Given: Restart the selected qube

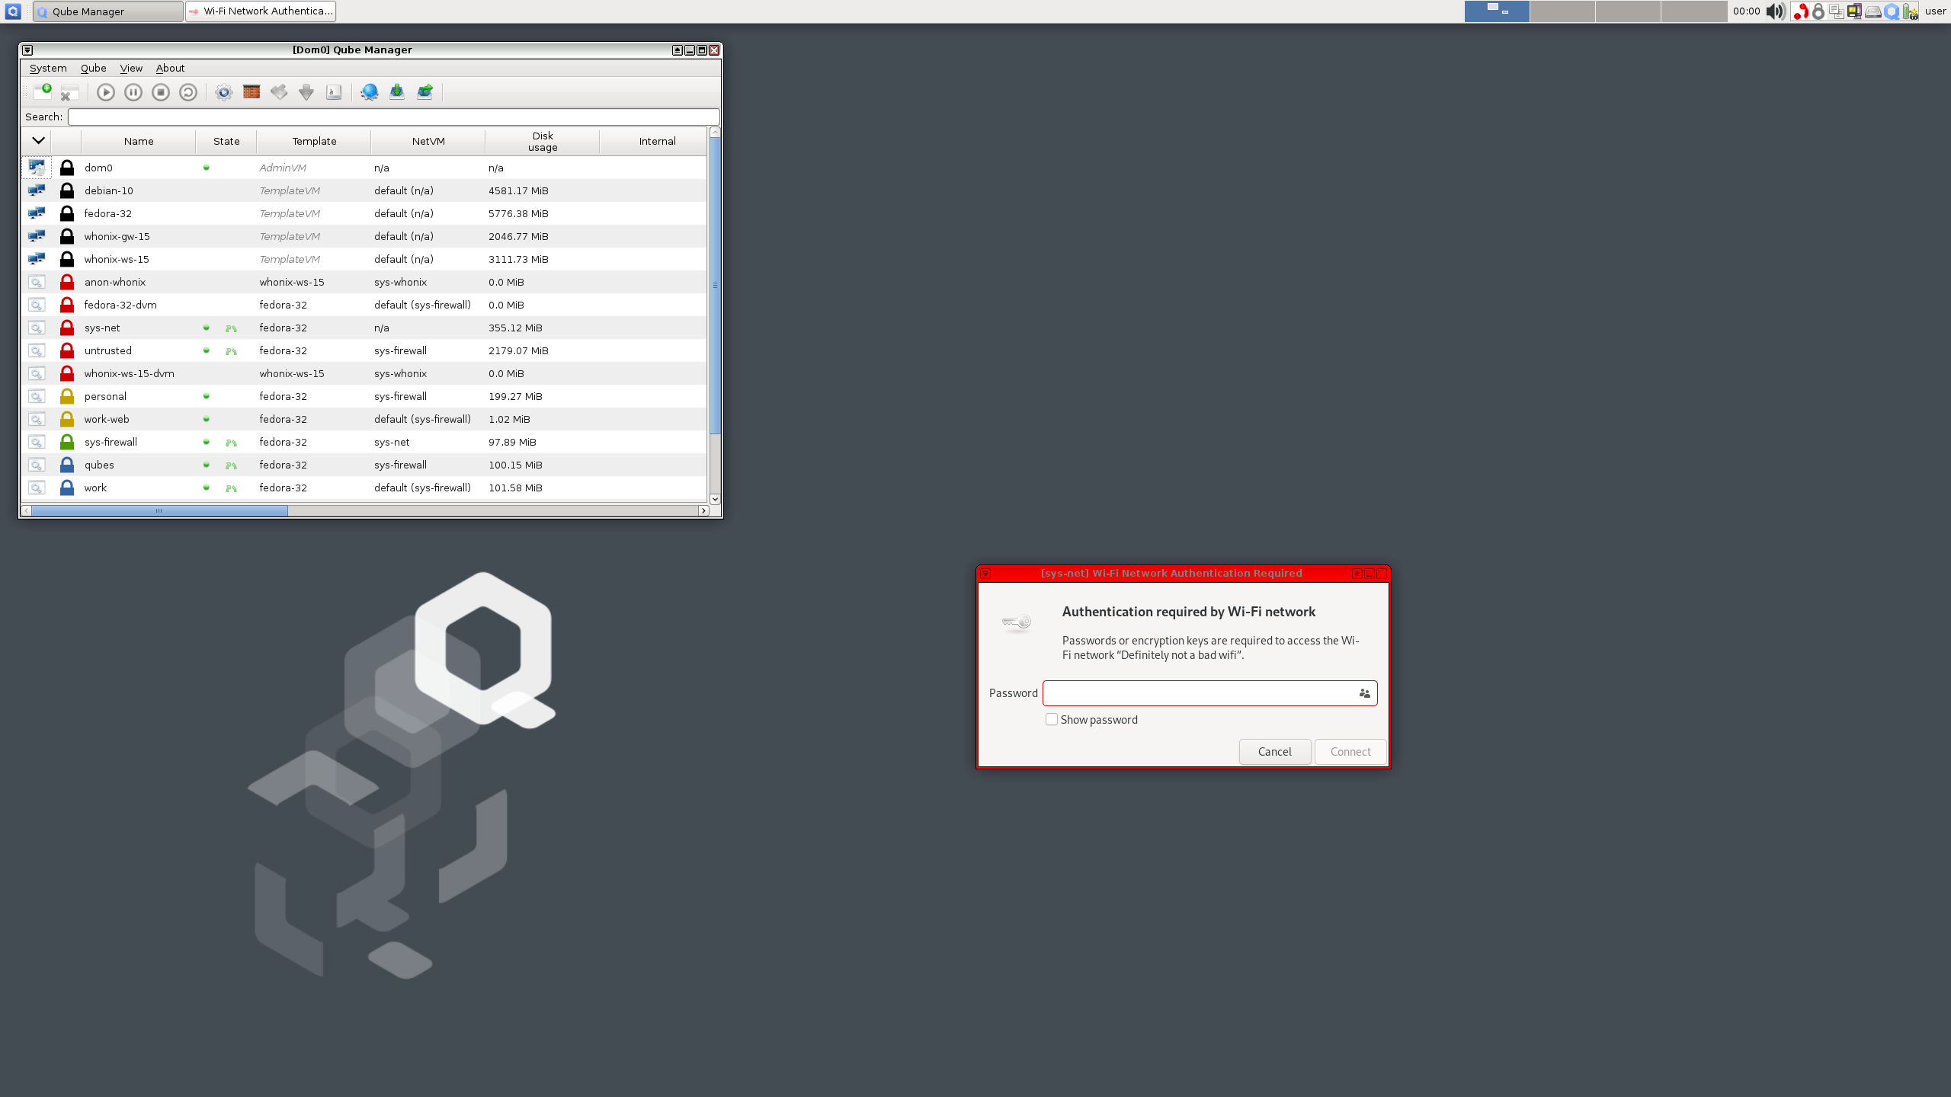Looking at the screenshot, I should [187, 91].
